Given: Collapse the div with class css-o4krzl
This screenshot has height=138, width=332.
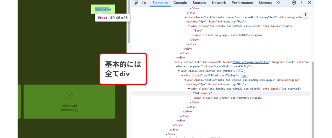Looking at the screenshot, I should tap(185, 17).
